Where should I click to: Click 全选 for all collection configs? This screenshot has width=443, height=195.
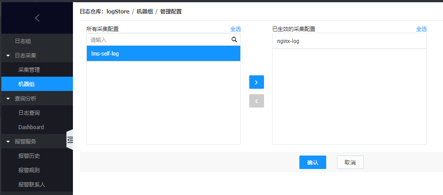[x=235, y=29]
